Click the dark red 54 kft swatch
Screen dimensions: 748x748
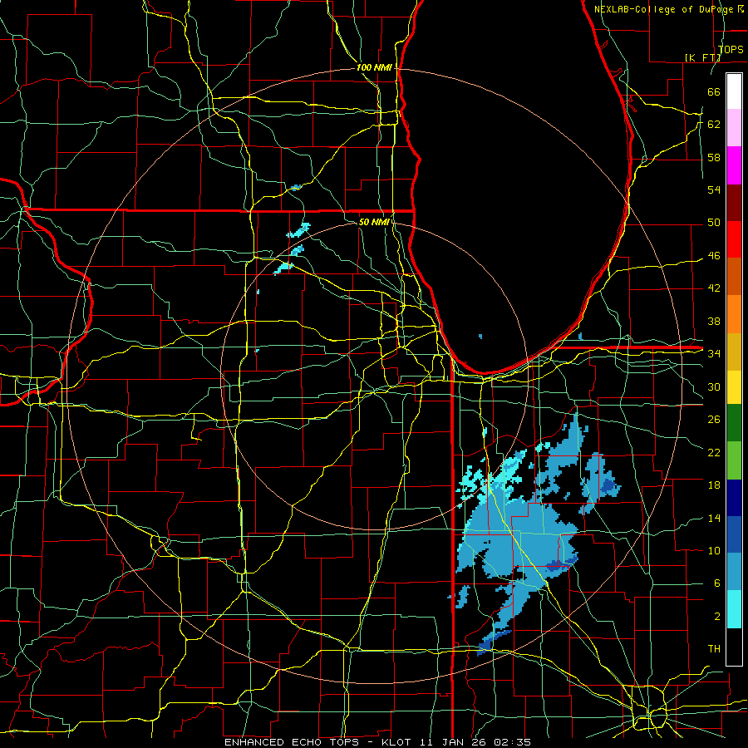coord(734,202)
